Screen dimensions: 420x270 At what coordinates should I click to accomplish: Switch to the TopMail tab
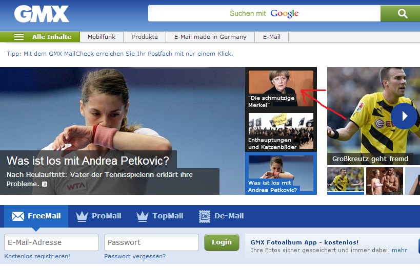pos(160,216)
